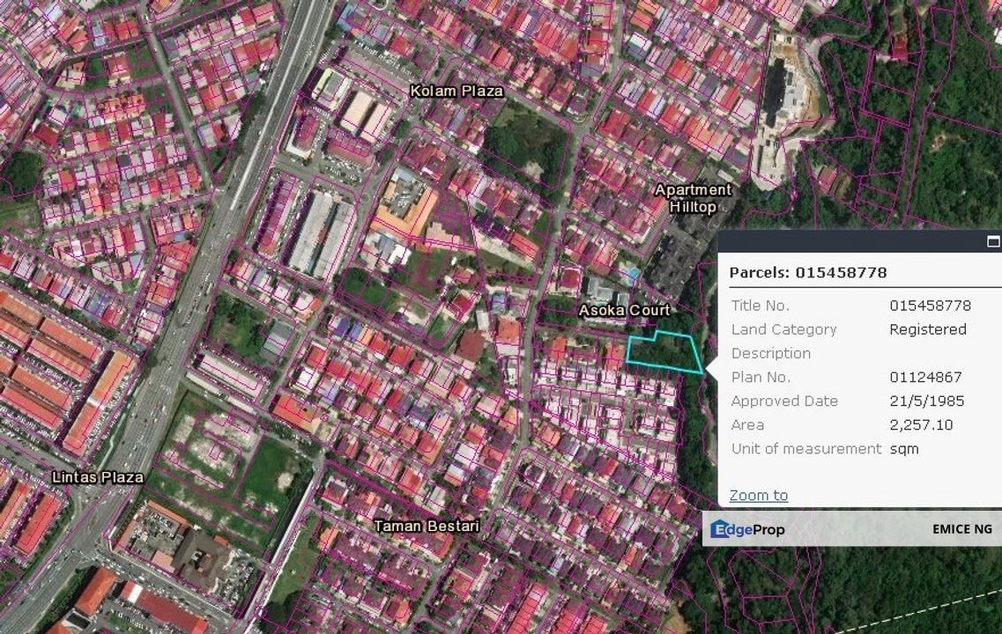Click the 'sqm' unit of measurement value
The image size is (1002, 634).
tap(904, 448)
